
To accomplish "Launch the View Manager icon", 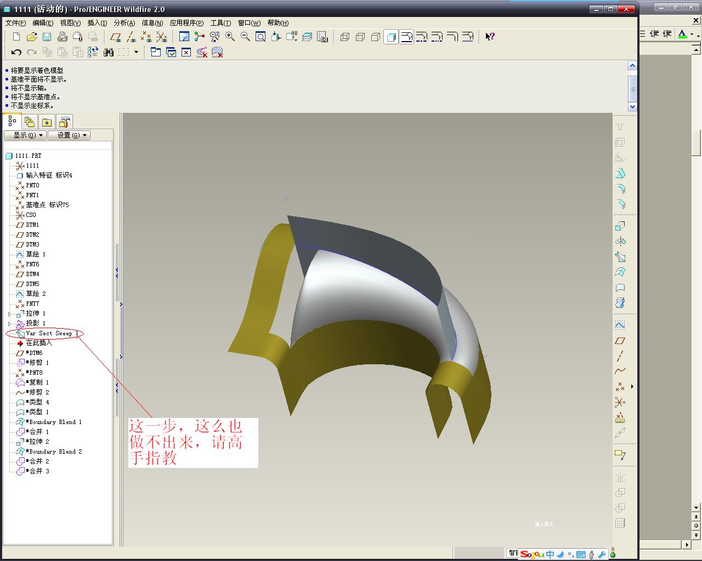I will click(322, 37).
